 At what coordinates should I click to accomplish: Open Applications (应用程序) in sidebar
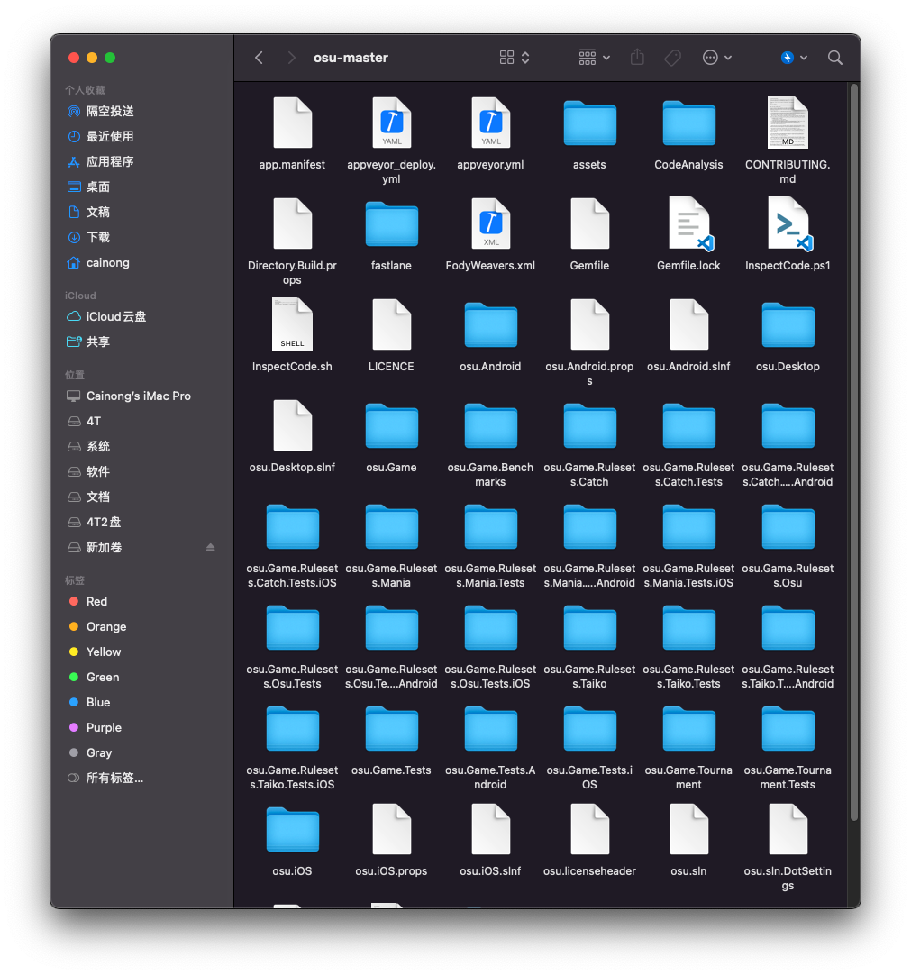coord(141,161)
